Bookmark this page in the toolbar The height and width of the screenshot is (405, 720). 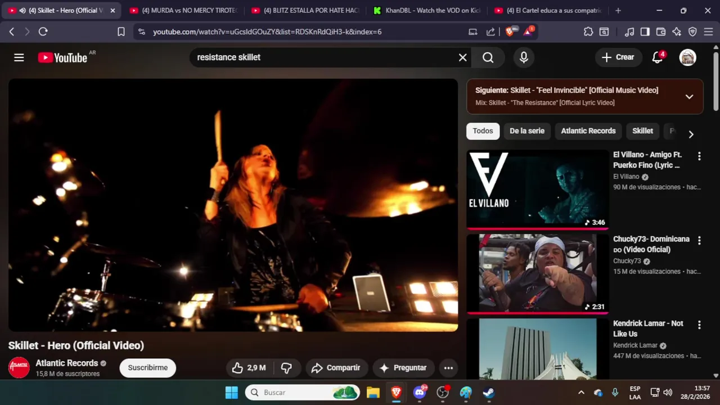coord(121,32)
